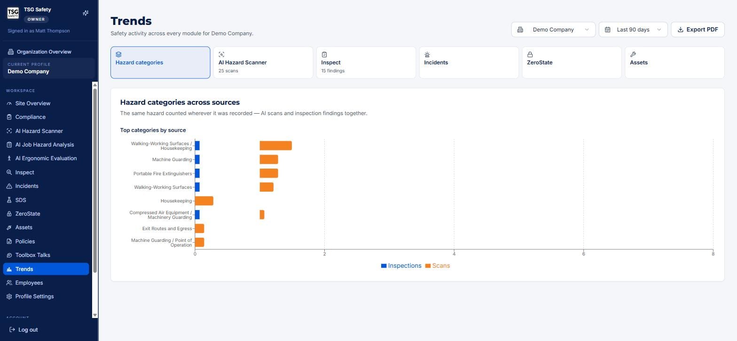Click the orange Walking-Working Surfaces / Housekeeping scans bar

coord(275,146)
